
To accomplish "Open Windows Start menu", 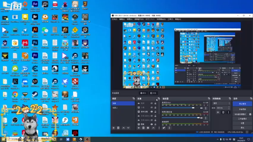I will 3,139.
